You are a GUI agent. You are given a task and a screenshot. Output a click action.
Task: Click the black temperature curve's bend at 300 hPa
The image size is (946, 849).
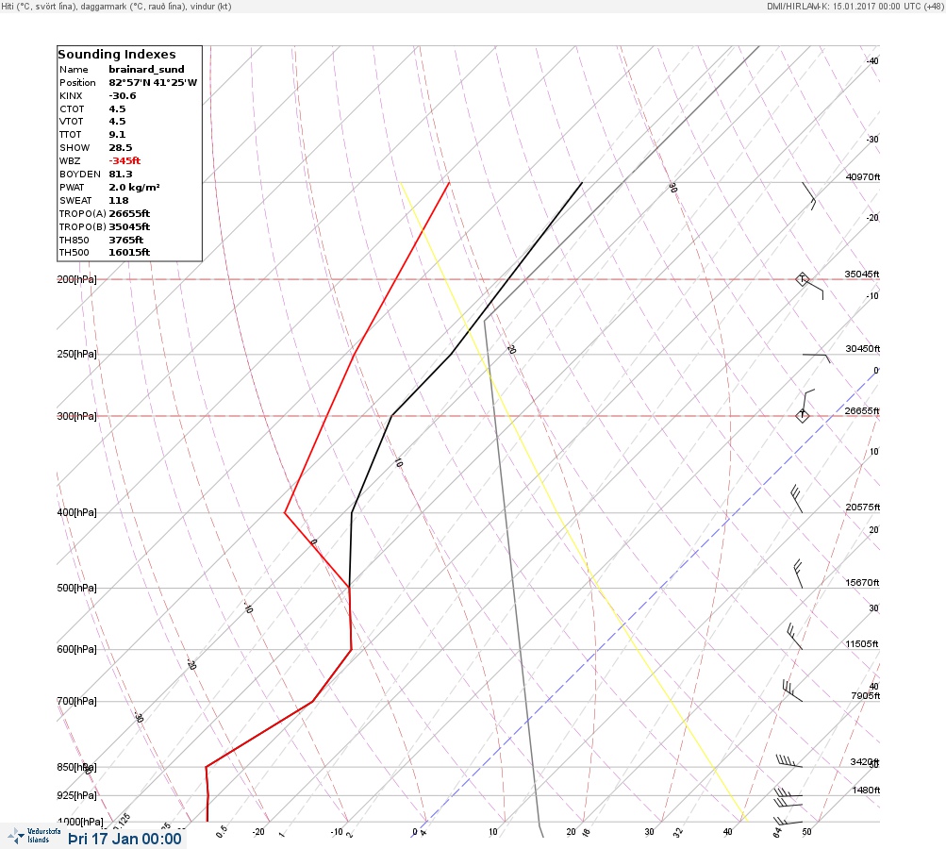(391, 416)
